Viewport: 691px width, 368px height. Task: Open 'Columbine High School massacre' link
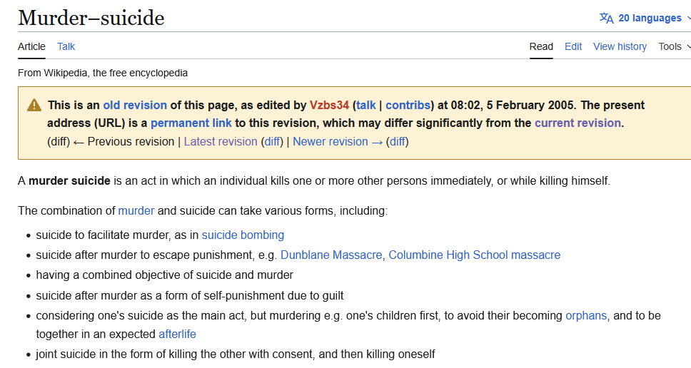coord(475,255)
